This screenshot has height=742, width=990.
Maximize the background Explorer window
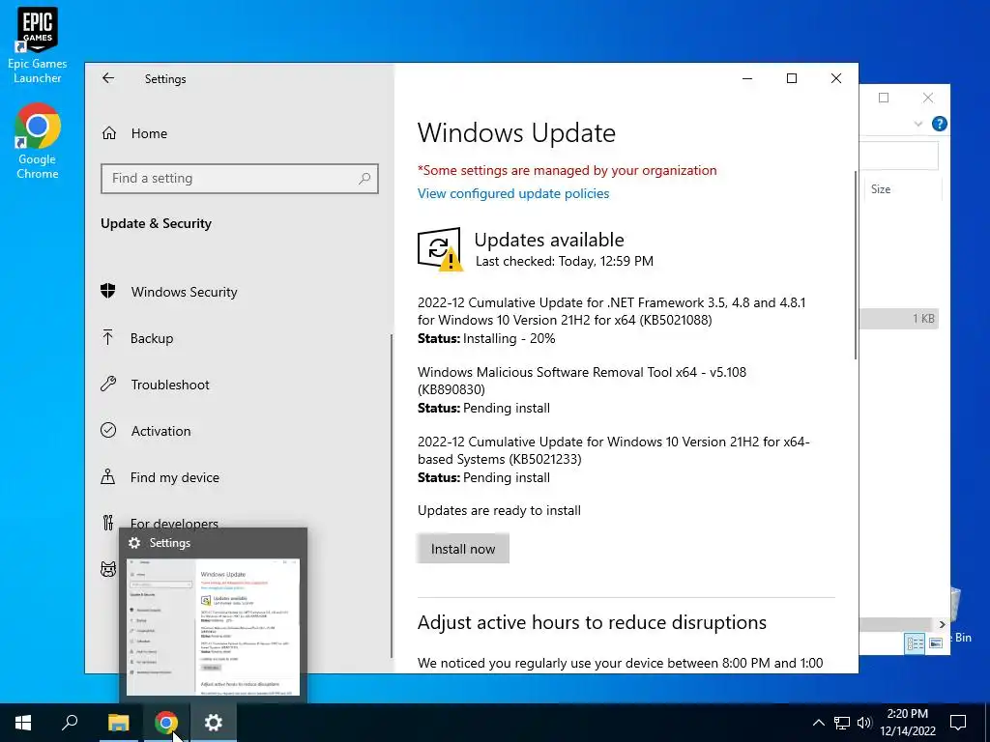point(884,98)
